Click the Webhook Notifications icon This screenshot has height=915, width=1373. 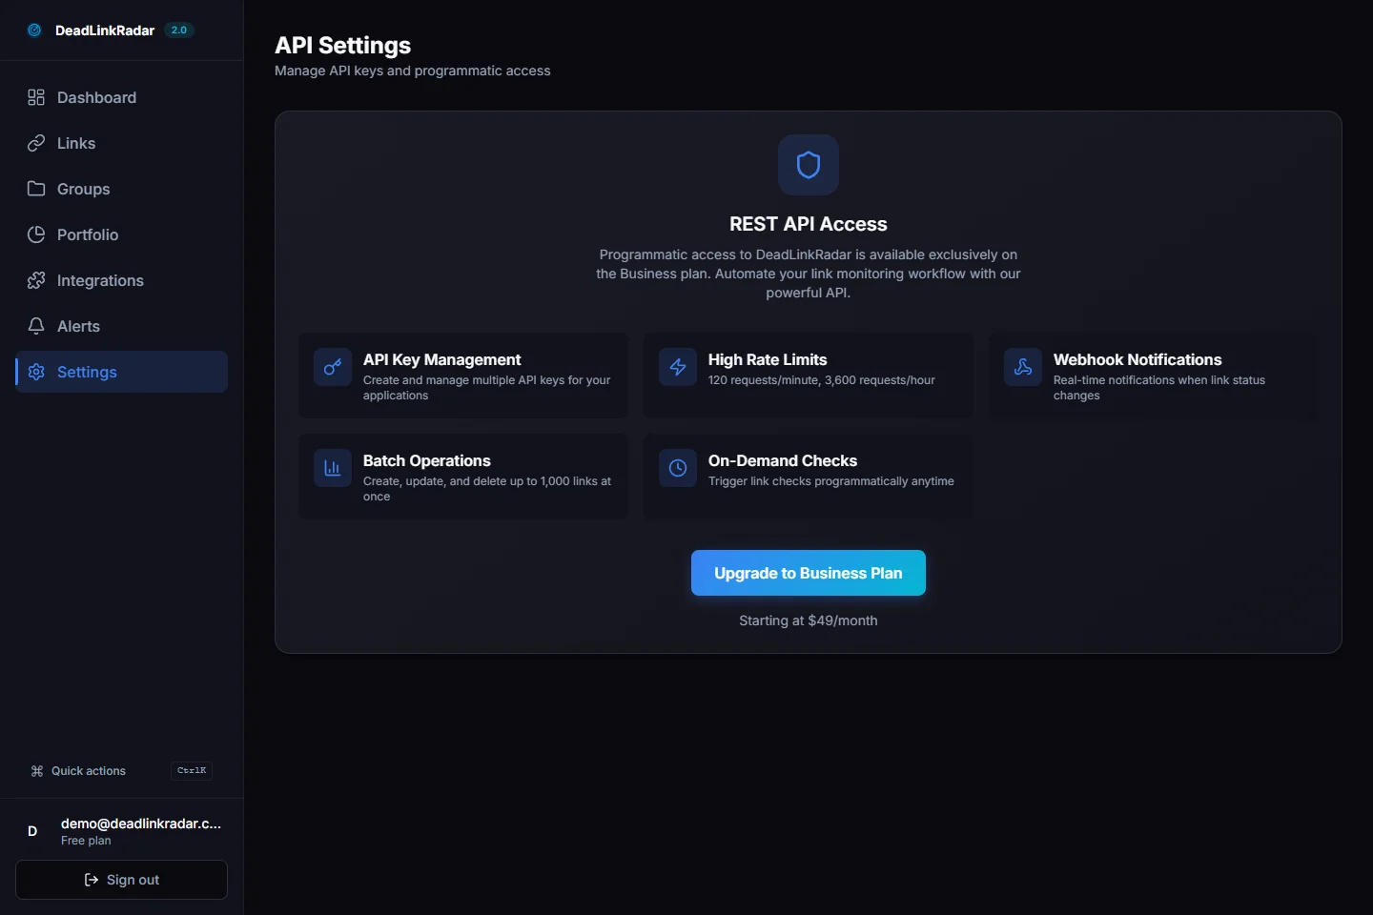[1023, 367]
